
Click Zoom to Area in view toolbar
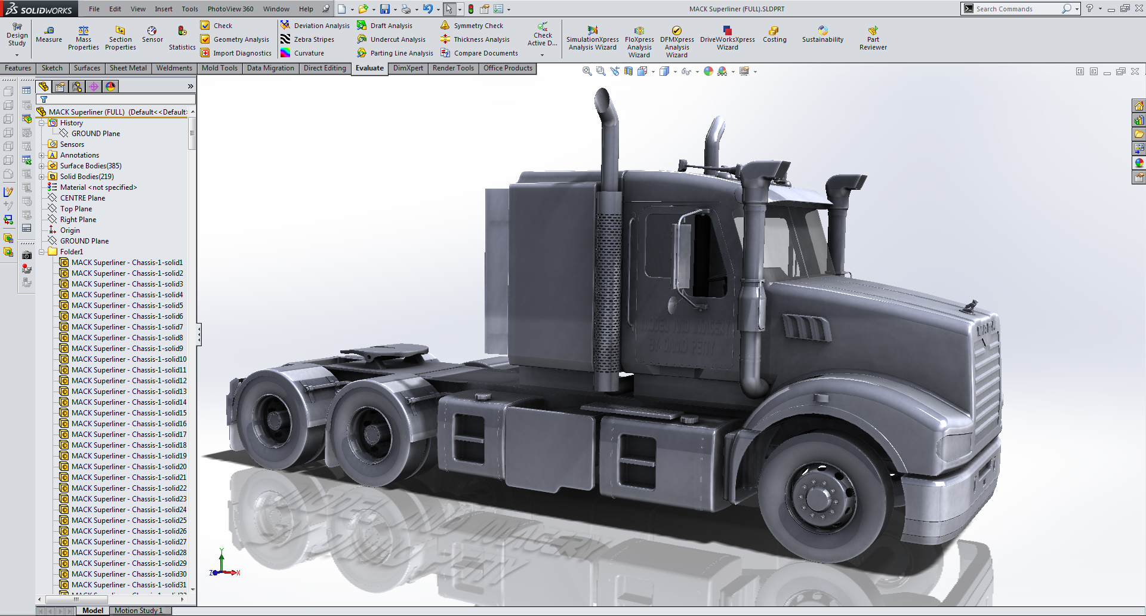601,72
